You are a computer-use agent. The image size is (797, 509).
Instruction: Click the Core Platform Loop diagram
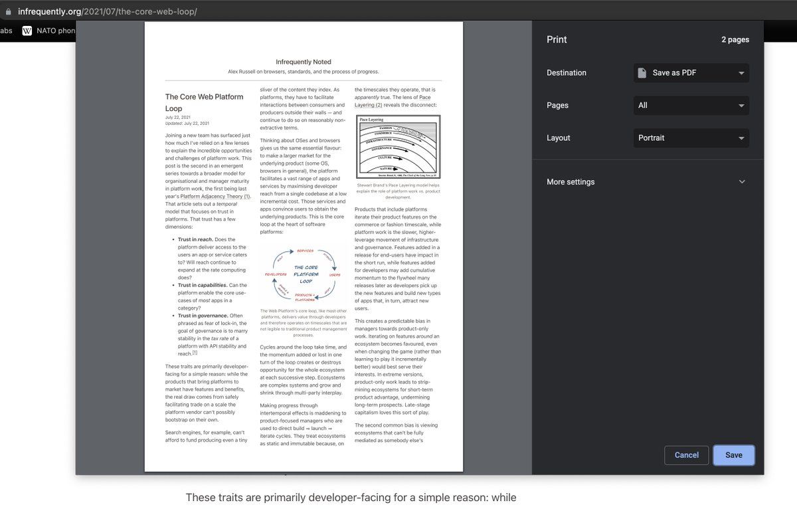tap(304, 275)
